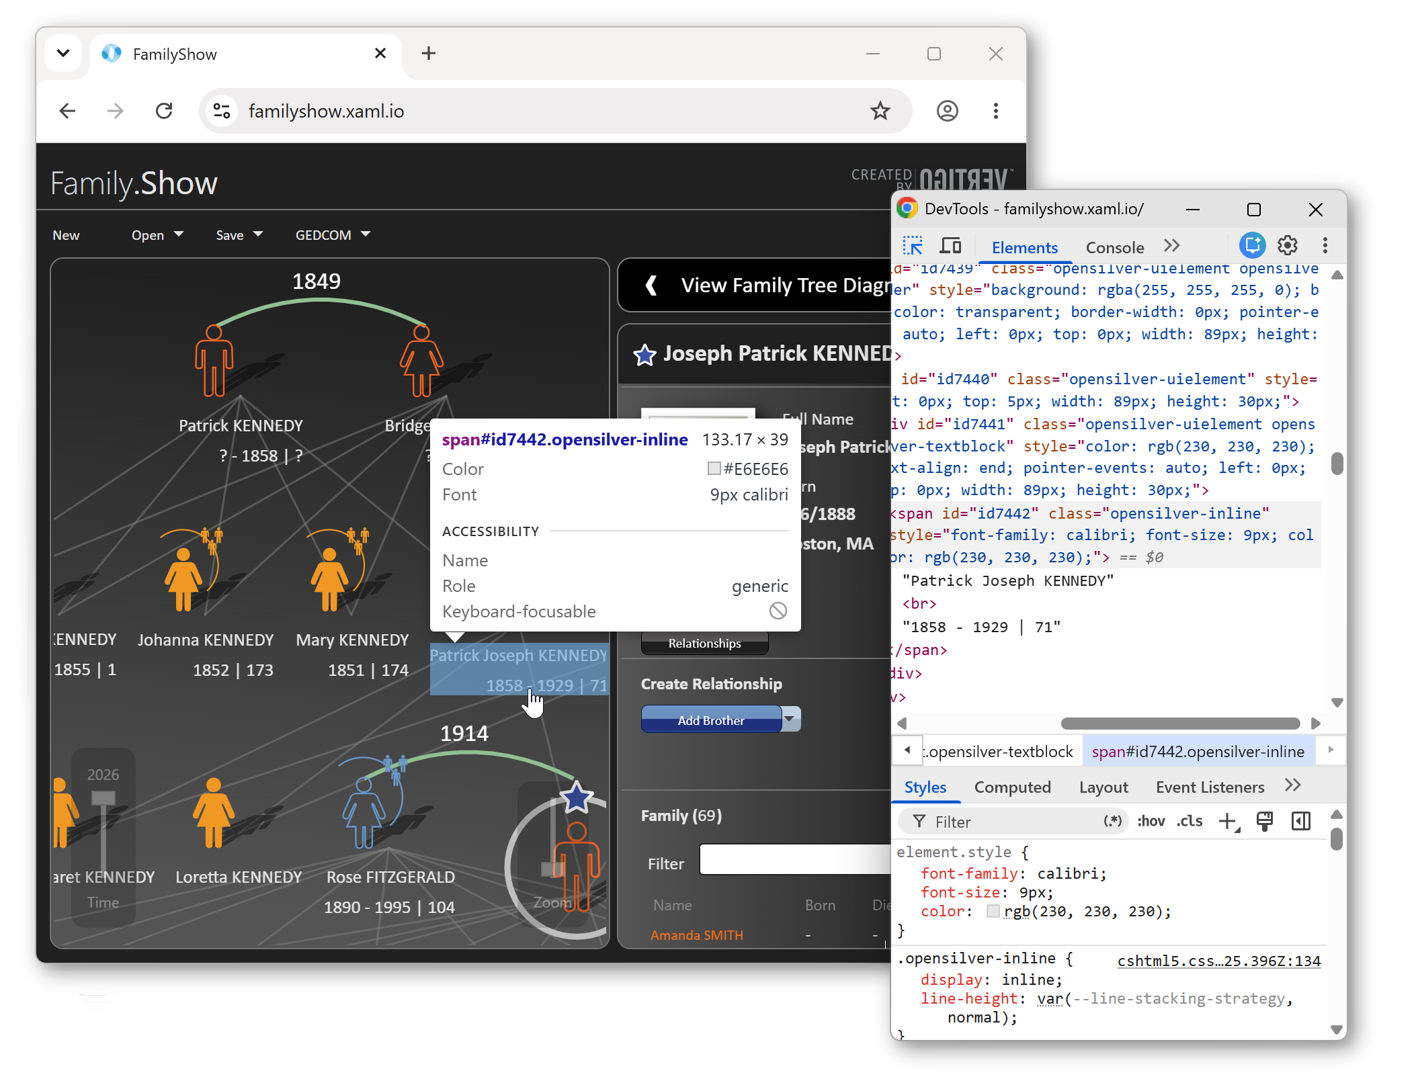Screen dimensions: 1416x1087
Task: Select Loretta KENNEDY figure
Action: [x=213, y=813]
